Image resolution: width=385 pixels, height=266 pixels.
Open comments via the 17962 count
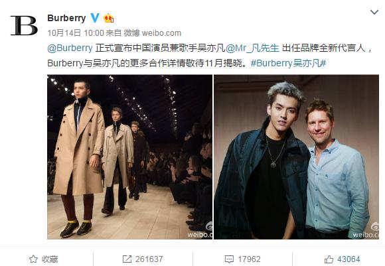249,259
